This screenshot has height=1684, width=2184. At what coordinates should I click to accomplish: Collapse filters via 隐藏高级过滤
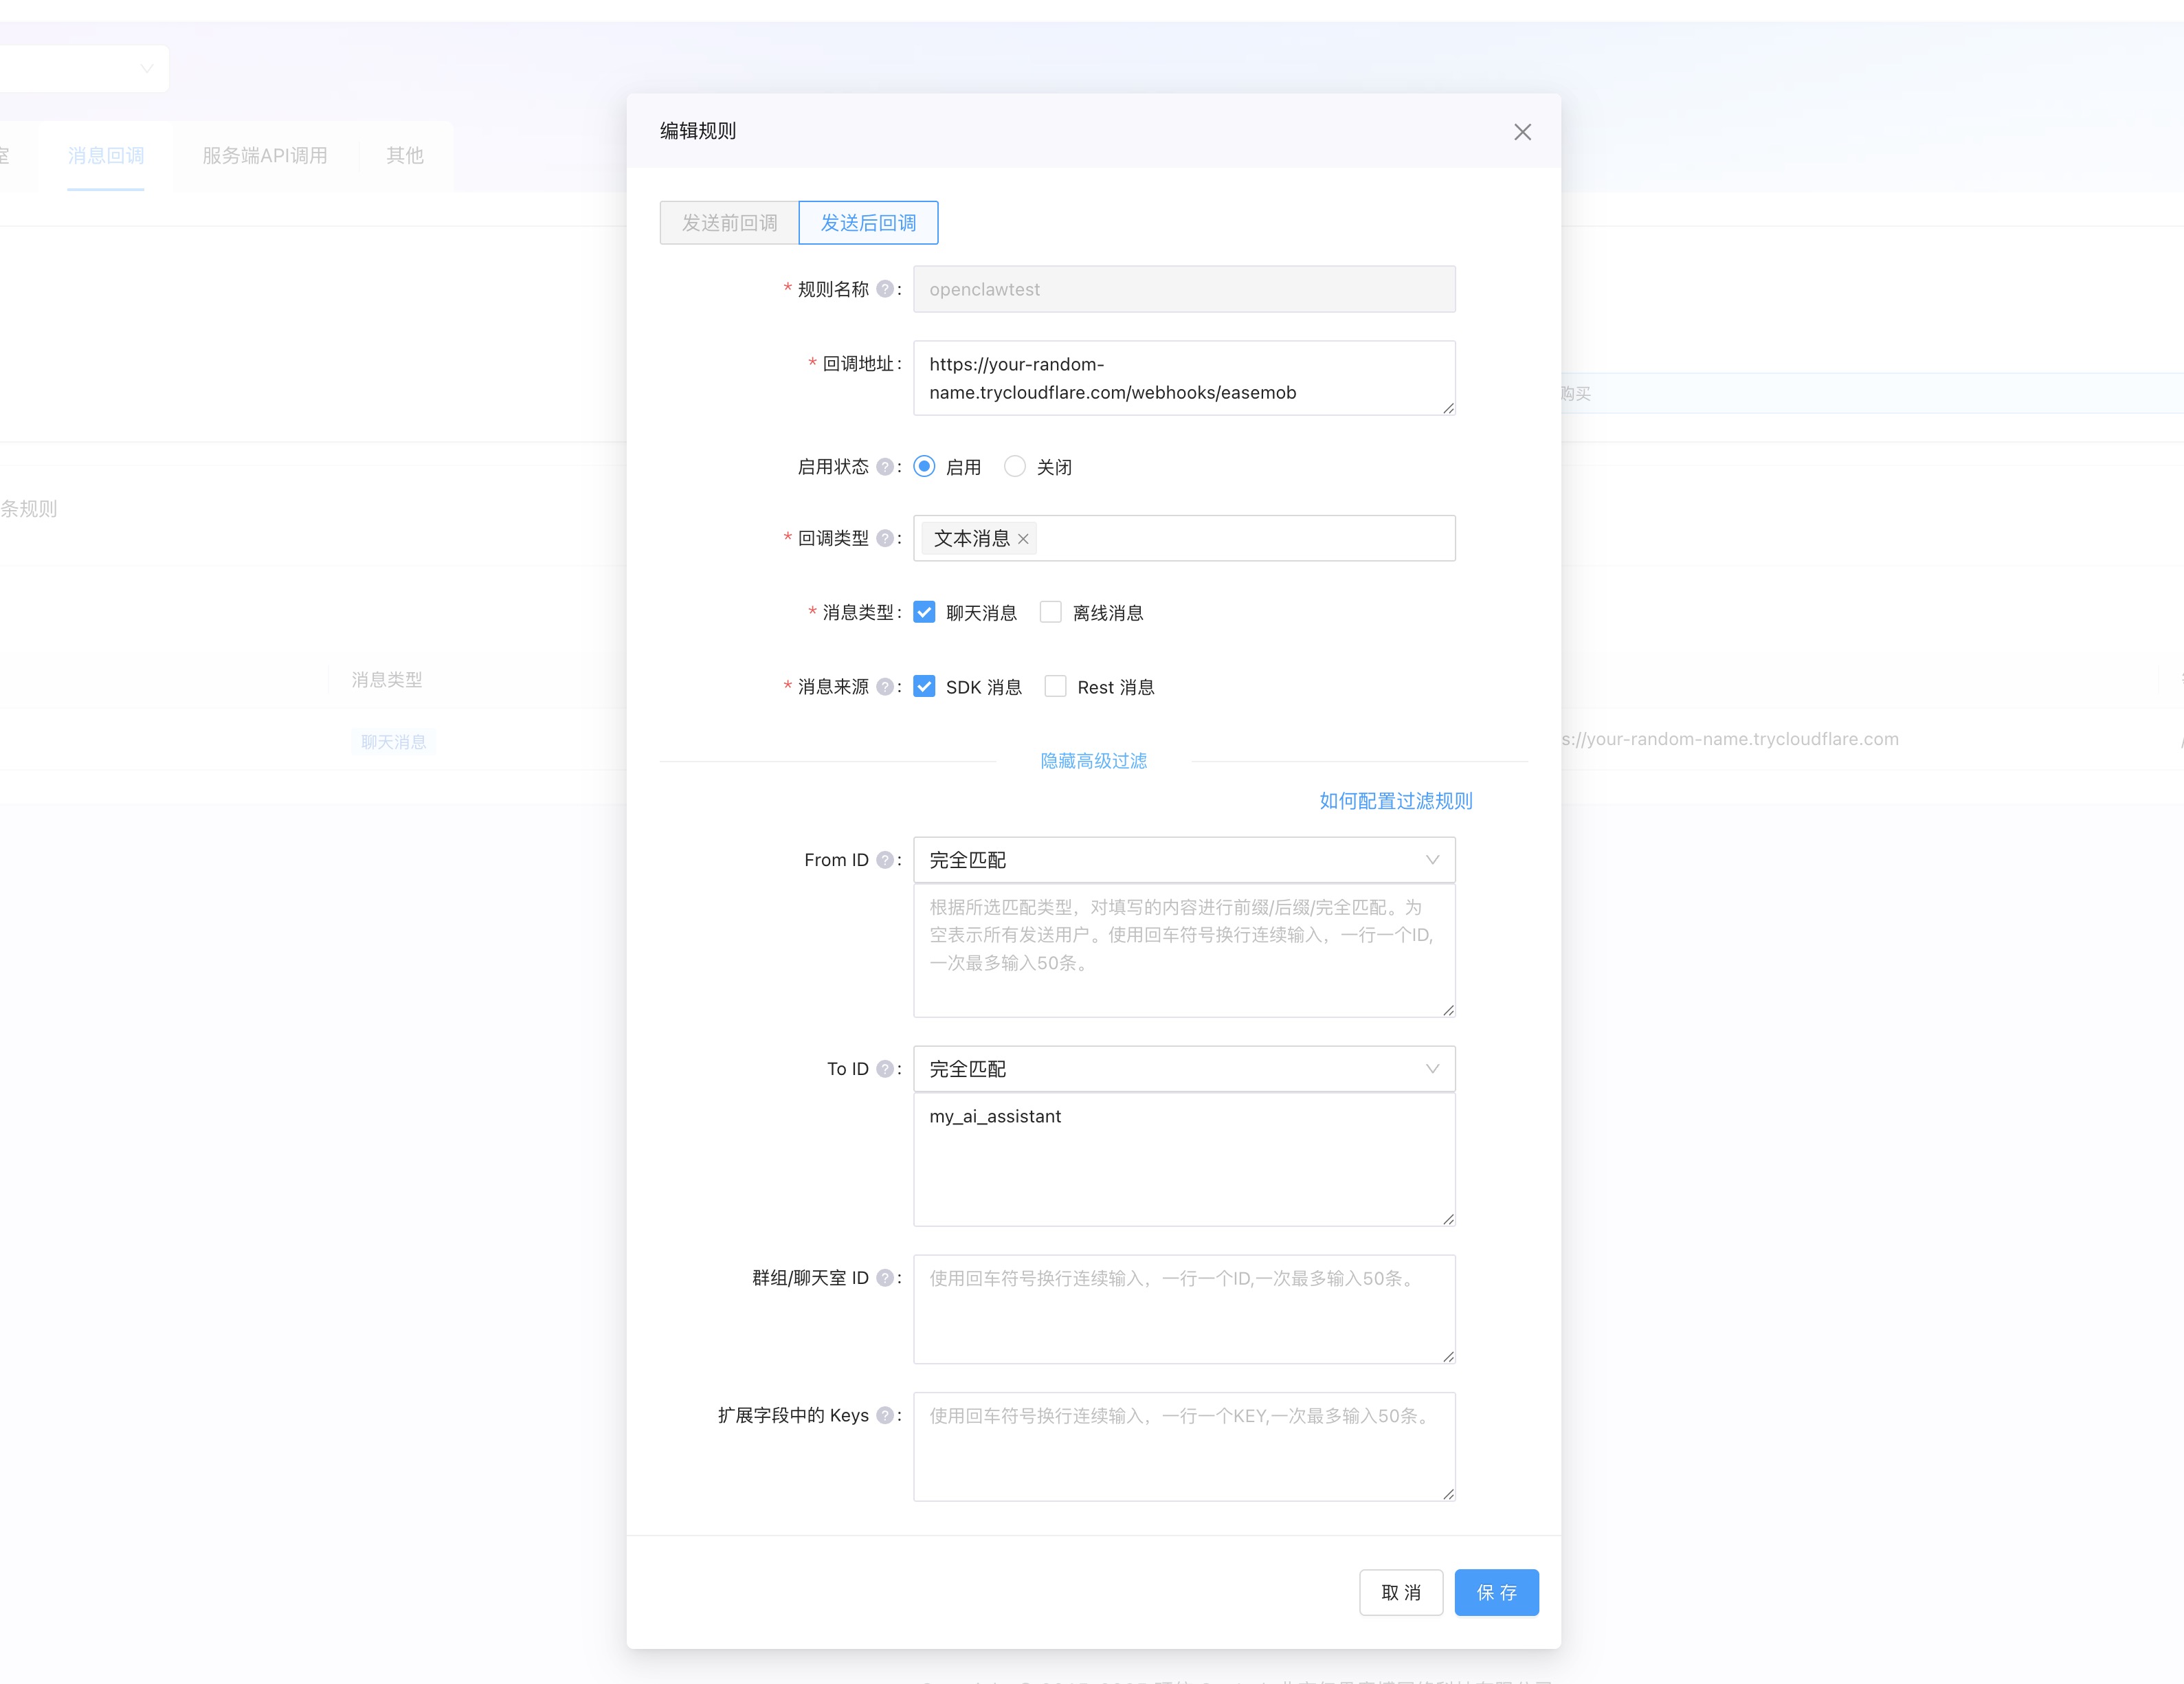1093,761
